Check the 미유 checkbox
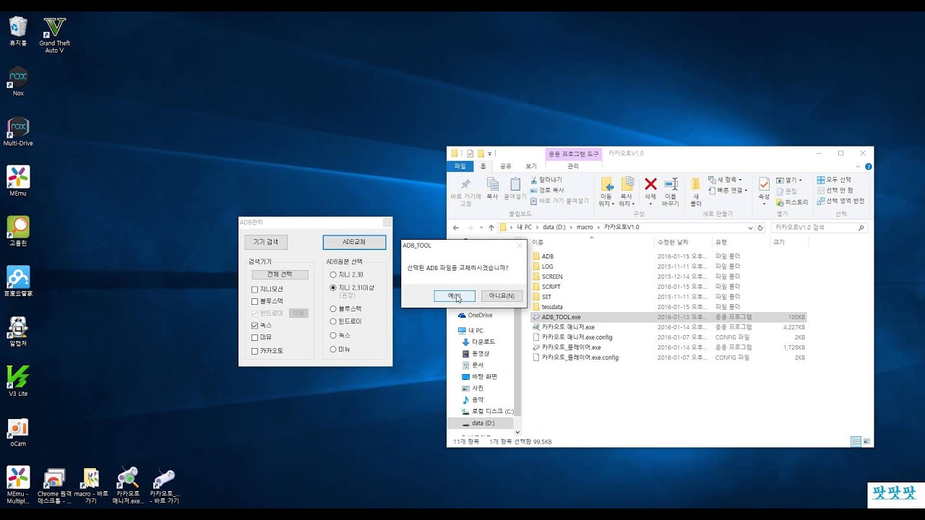Viewport: 925px width, 520px height. pos(254,337)
